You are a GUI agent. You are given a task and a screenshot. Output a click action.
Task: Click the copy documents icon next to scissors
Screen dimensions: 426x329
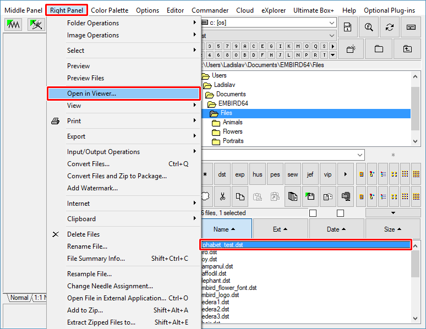coord(240,196)
